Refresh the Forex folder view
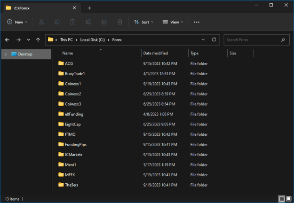 click(x=214, y=39)
